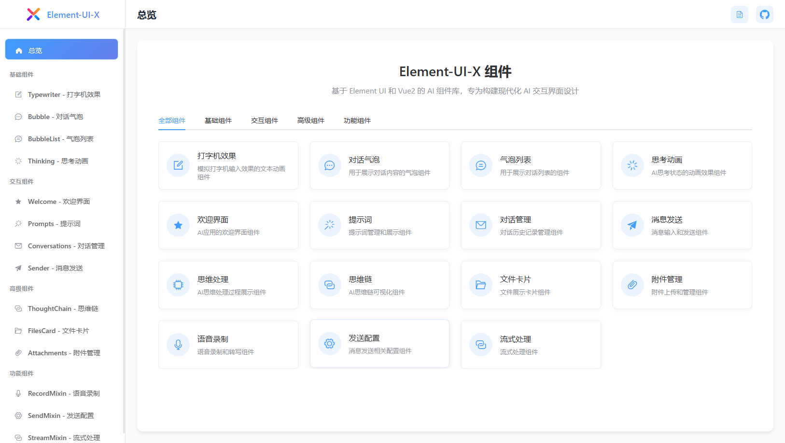Click the 思考动画 card title
This screenshot has width=785, height=443.
pos(667,160)
